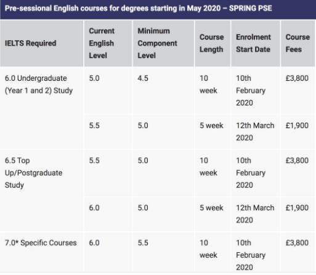Click the first 12th March 2020 date
Image resolution: width=316 pixels, height=275 pixels.
tap(255, 131)
